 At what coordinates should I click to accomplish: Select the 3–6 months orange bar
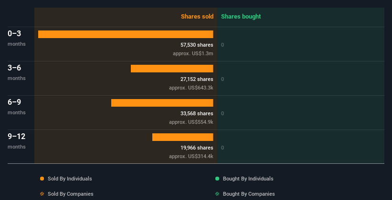pyautogui.click(x=172, y=69)
